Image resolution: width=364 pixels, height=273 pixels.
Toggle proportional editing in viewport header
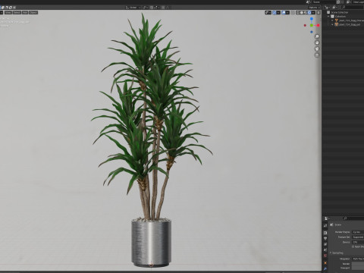click(163, 8)
